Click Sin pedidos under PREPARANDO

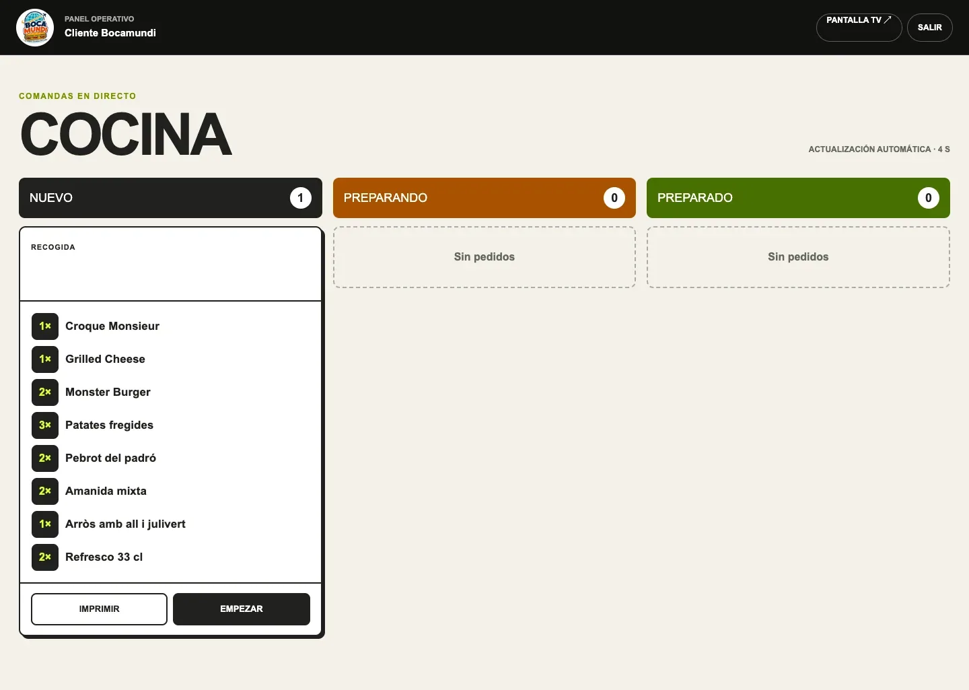pyautogui.click(x=485, y=257)
